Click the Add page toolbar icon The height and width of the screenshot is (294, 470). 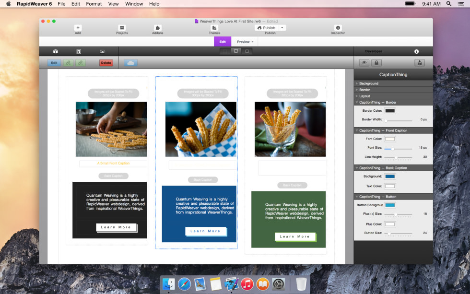coord(78,28)
